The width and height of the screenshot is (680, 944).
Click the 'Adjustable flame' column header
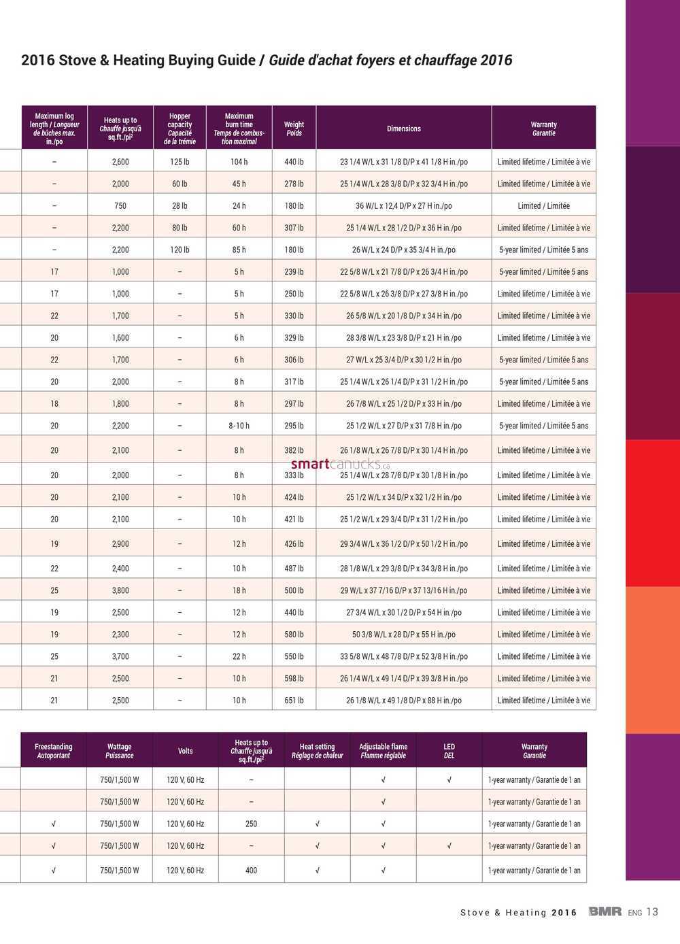(384, 751)
